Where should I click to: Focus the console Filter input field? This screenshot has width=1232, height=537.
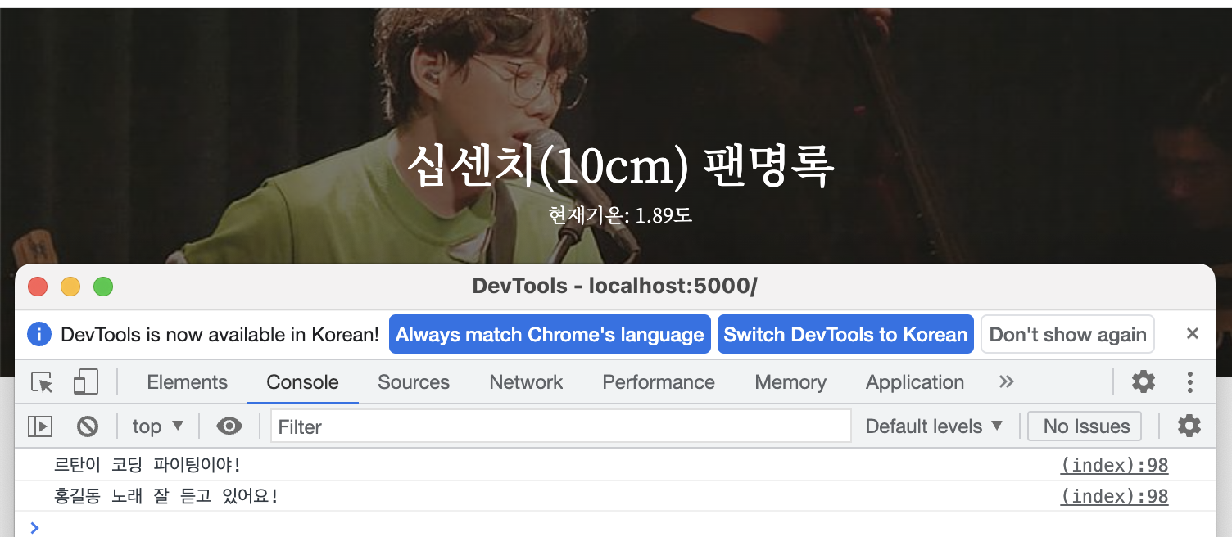click(561, 426)
